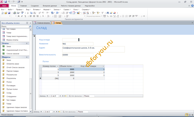Screen dimensions: 194x117
Task: Switch to the Внешние данные ribbon tab
Action: tap(50, 6)
